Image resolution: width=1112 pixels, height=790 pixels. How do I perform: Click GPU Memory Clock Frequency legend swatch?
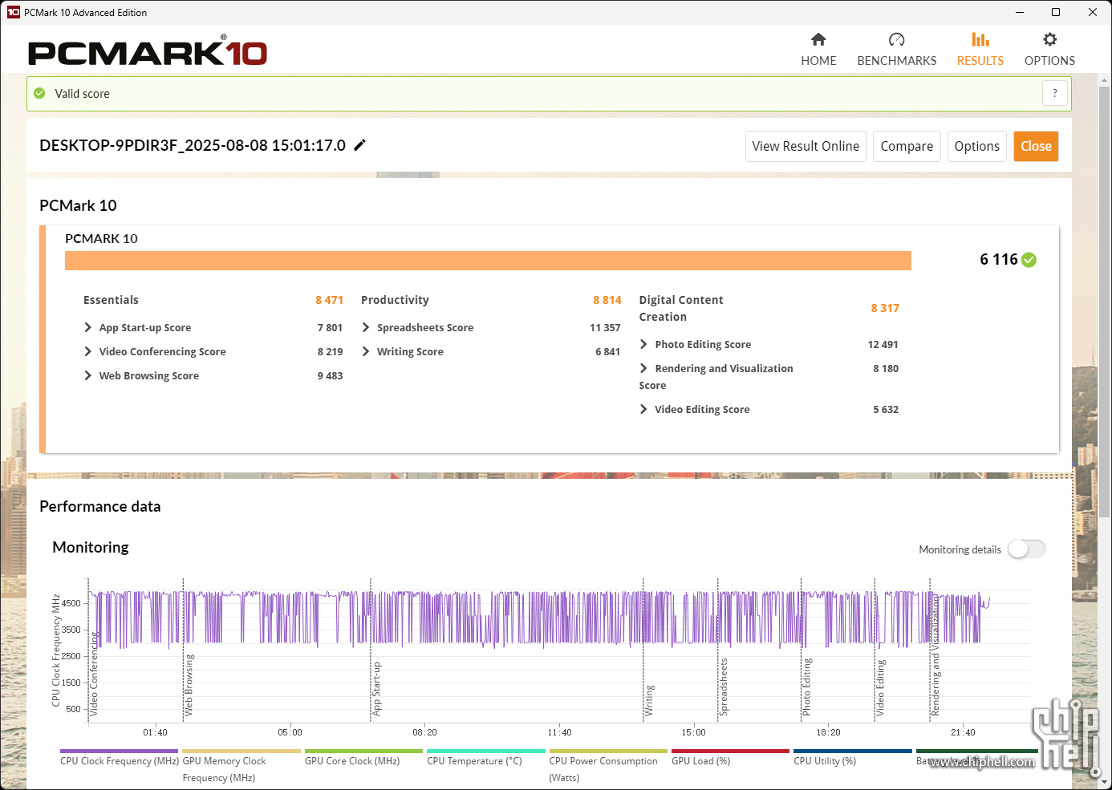pyautogui.click(x=241, y=752)
